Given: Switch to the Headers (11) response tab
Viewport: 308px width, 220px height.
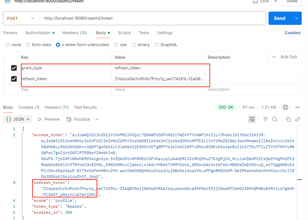Looking at the screenshot, I should point(56,107).
